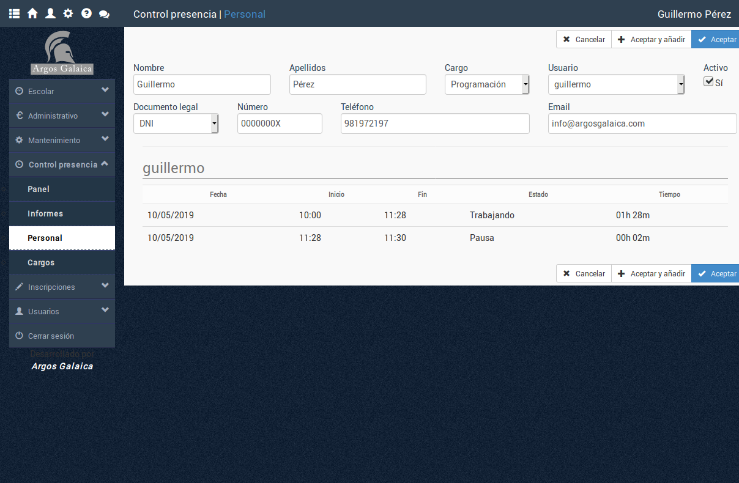Click the euro icon beside Administrativo
739x483 pixels.
20,116
